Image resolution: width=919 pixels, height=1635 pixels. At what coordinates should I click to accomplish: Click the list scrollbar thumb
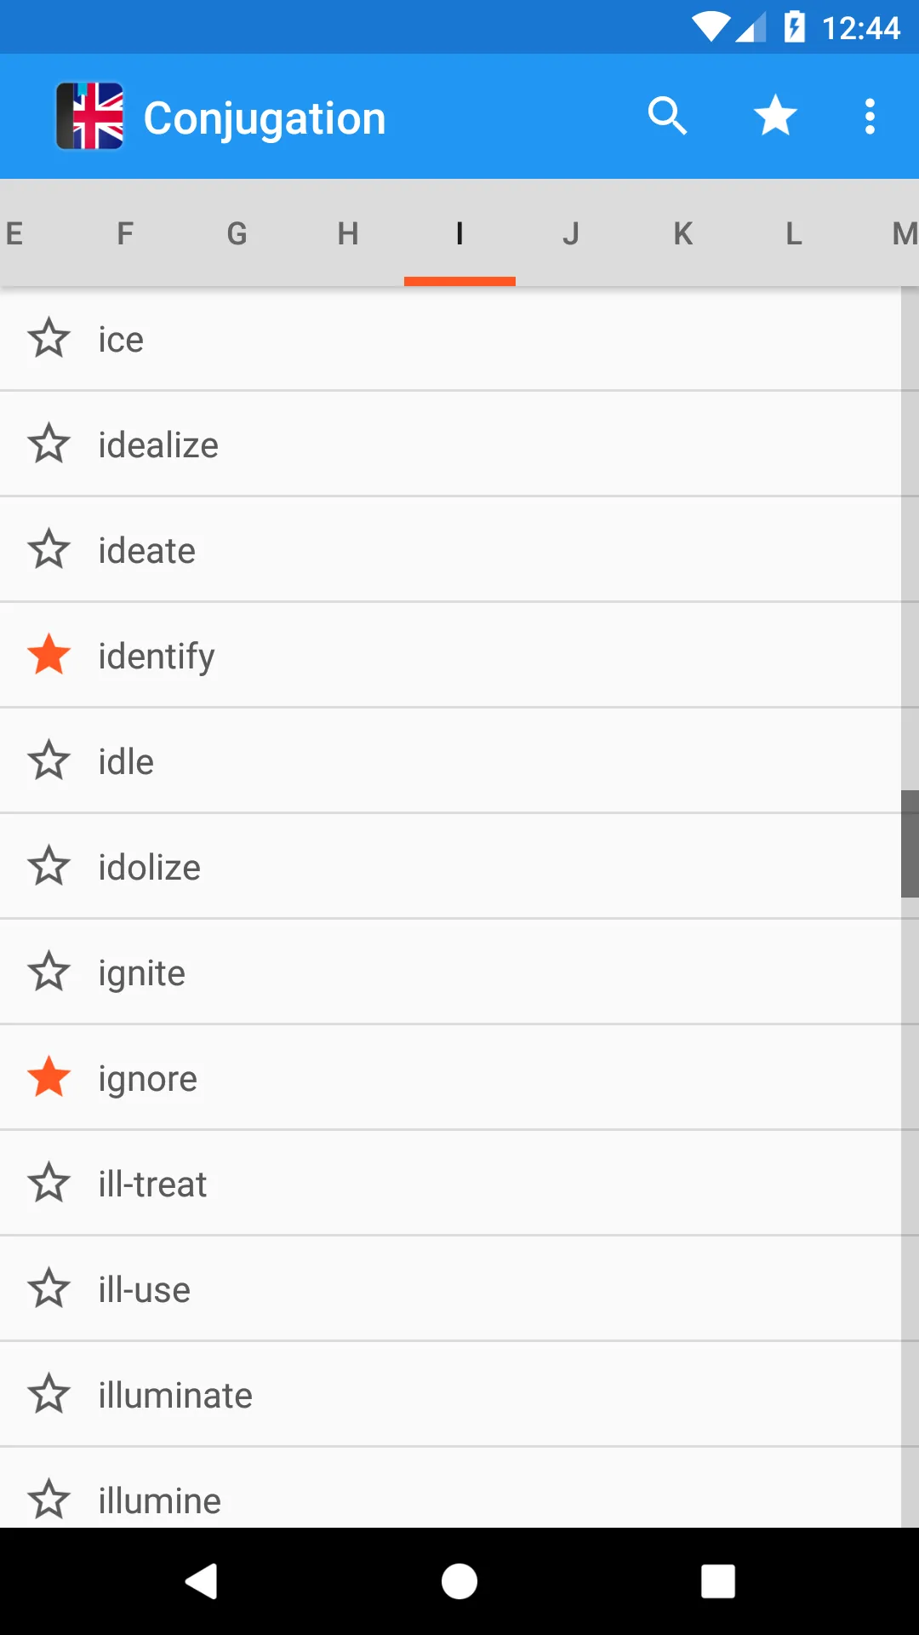pyautogui.click(x=910, y=843)
